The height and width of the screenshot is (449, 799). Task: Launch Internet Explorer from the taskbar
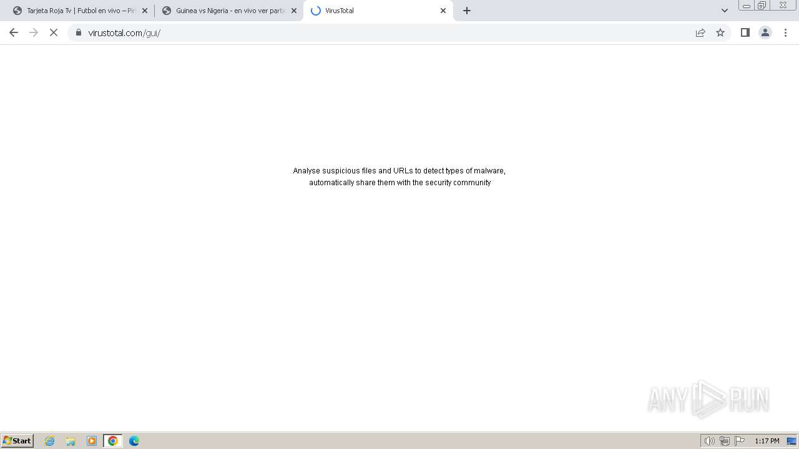pos(50,441)
